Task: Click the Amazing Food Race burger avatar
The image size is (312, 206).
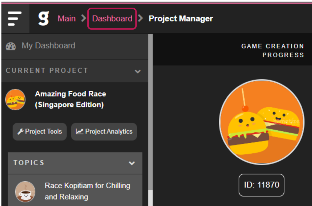Action: [15, 100]
